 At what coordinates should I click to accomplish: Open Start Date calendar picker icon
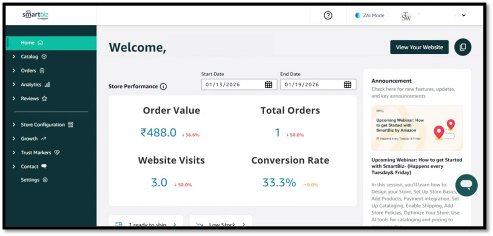(x=268, y=85)
